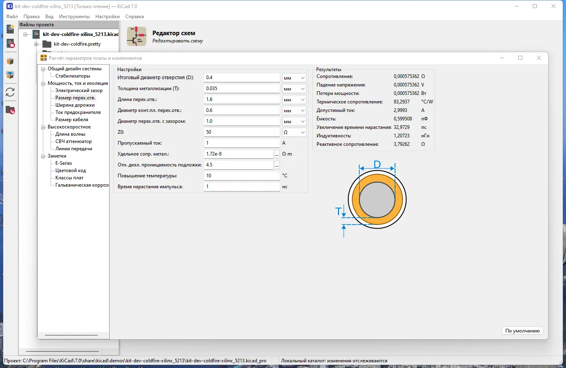The height and width of the screenshot is (368, 566).
Task: Click the calculator tree horizontal scrollbar
Action: coord(72,335)
